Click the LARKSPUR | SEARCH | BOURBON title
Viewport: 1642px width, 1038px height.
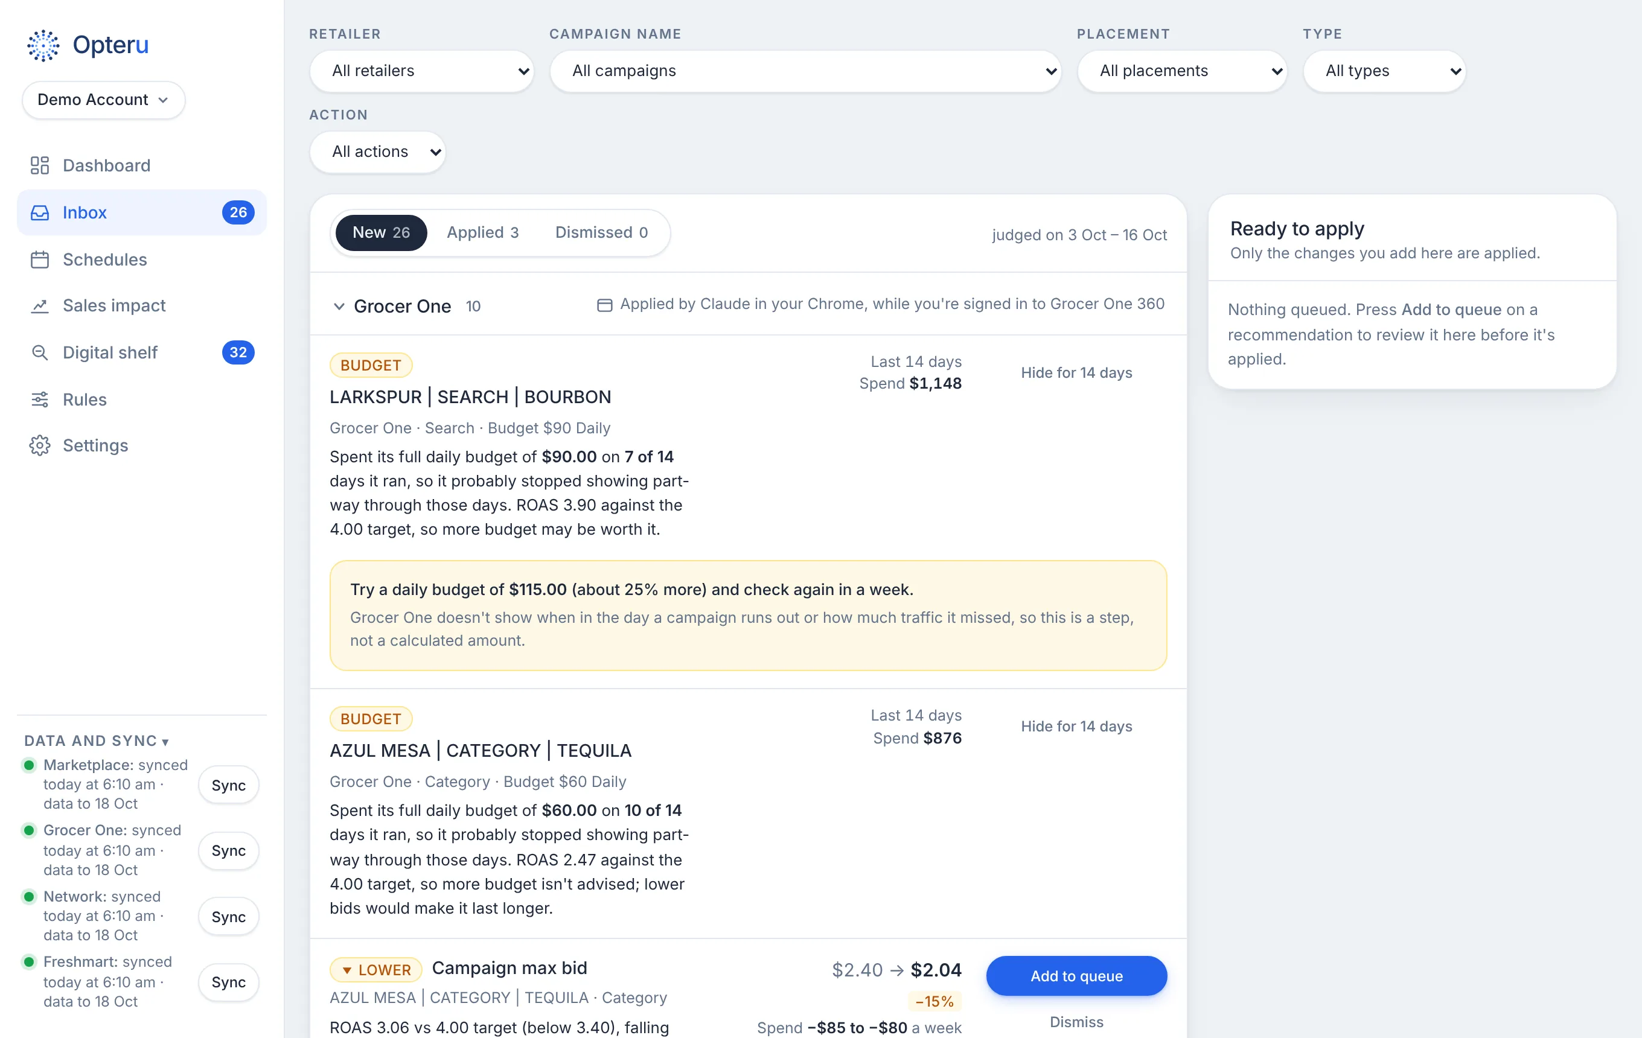pos(470,396)
